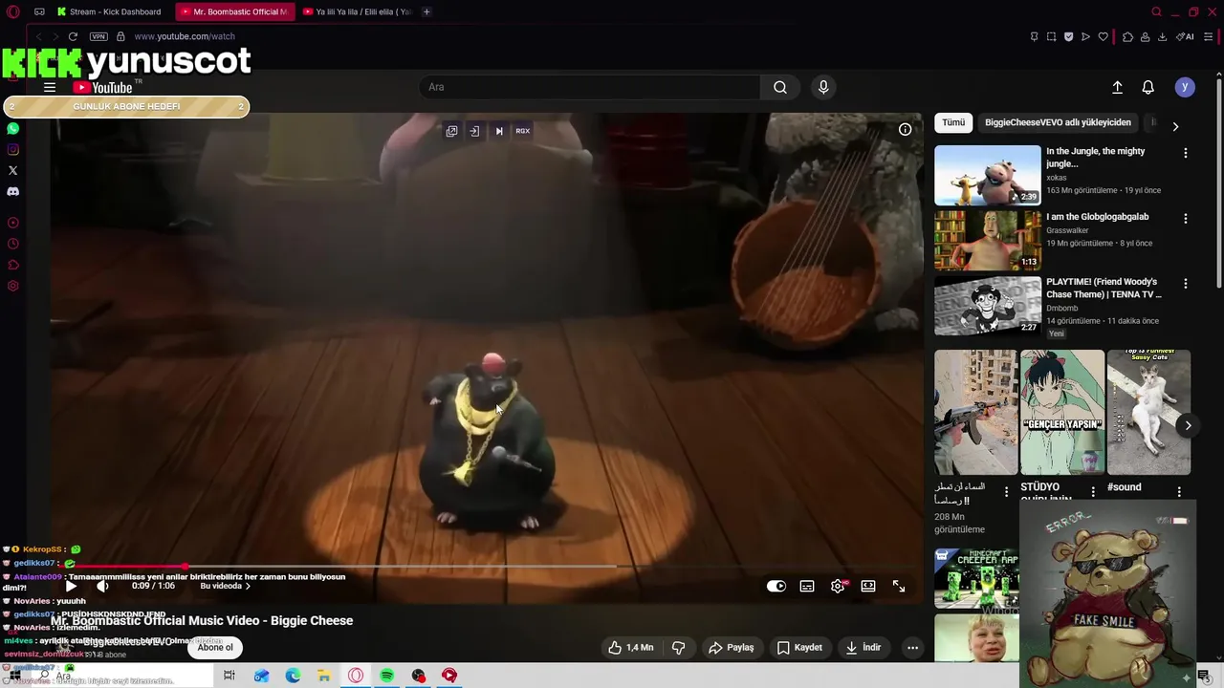Show next Shorts with right arrow
This screenshot has width=1224, height=688.
click(x=1188, y=425)
